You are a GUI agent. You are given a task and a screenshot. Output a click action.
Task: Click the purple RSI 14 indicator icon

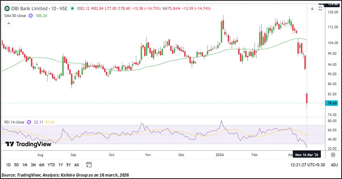click(31, 122)
